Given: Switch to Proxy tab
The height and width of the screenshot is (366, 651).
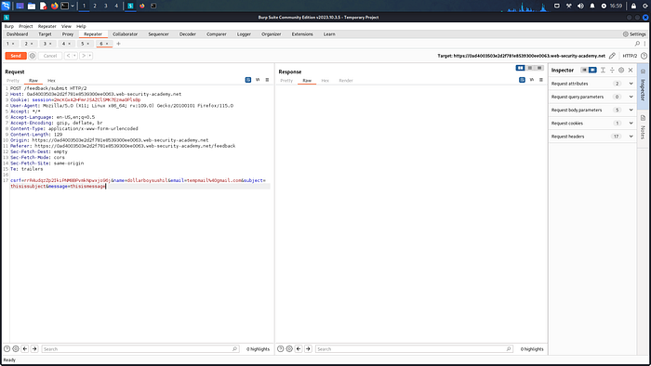Looking at the screenshot, I should (x=68, y=34).
